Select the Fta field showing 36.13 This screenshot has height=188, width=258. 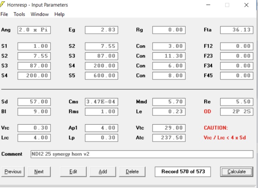[x=237, y=30]
